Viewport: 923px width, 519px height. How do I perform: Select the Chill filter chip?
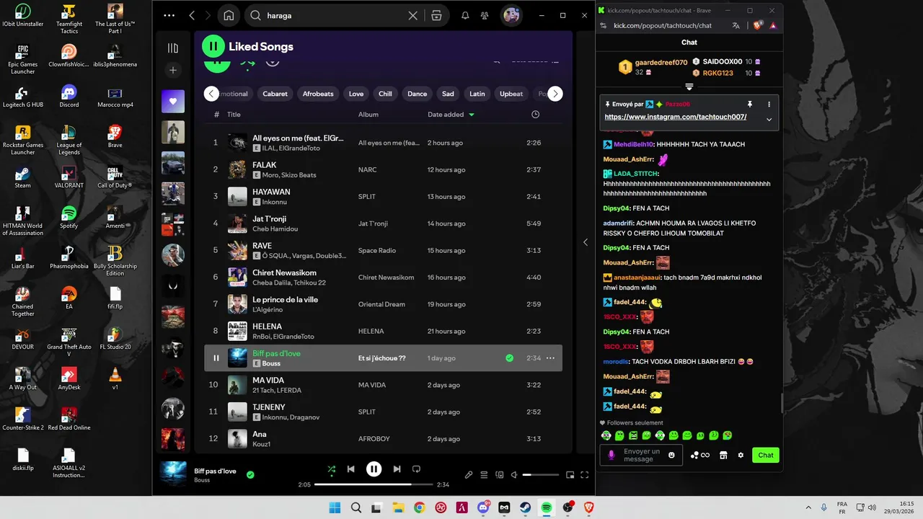[x=386, y=94]
